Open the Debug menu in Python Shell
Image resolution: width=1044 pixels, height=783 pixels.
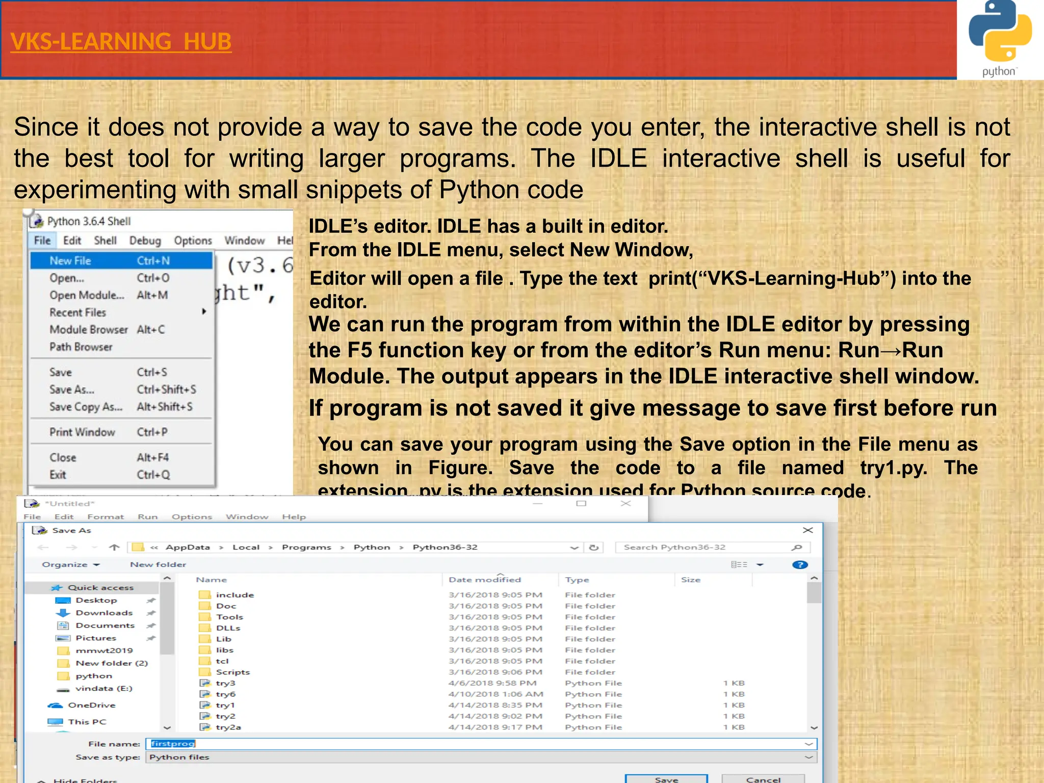[x=145, y=241]
